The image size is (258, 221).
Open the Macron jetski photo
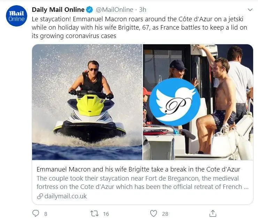(x=87, y=102)
